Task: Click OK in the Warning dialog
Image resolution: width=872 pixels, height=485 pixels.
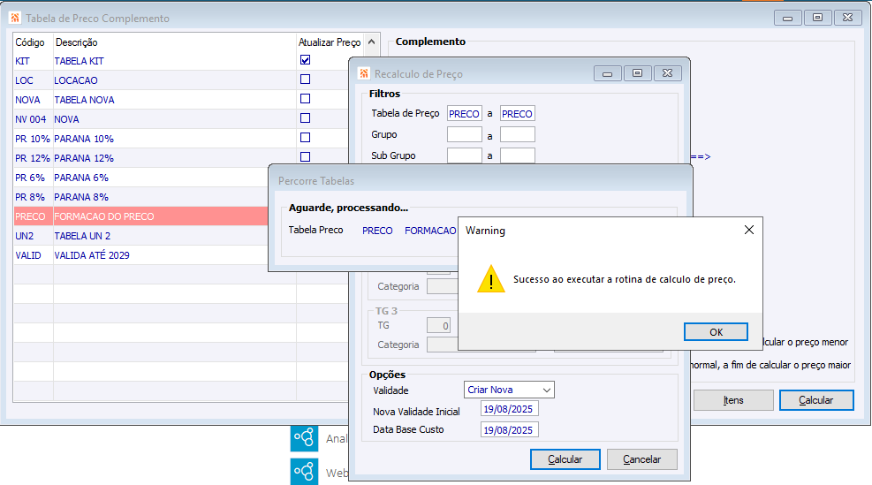Action: 716,332
